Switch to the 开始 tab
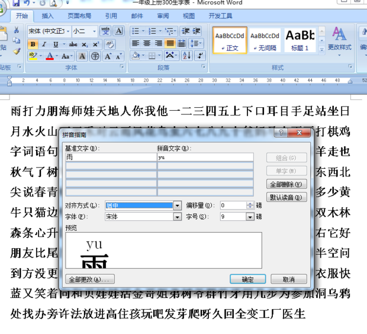Screen dimensions: 367x334 [x=22, y=15]
